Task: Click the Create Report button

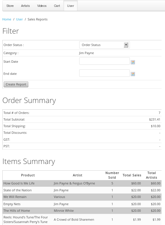Action: tap(16, 84)
